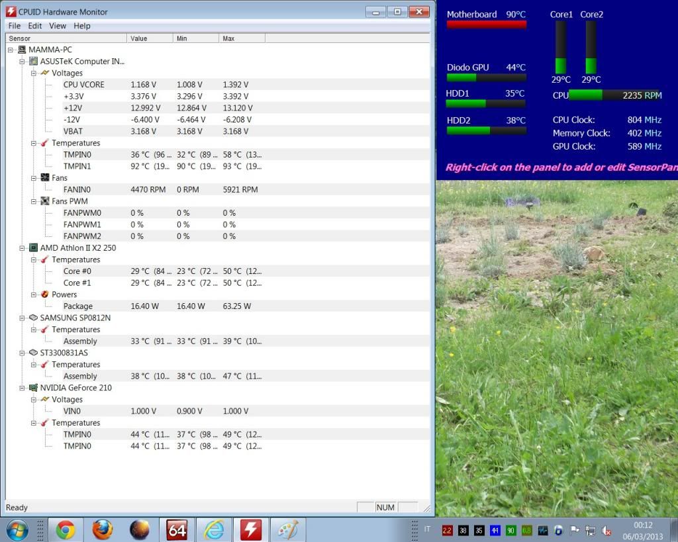Collapse the Voltages group under ASUSTeK

(34, 73)
